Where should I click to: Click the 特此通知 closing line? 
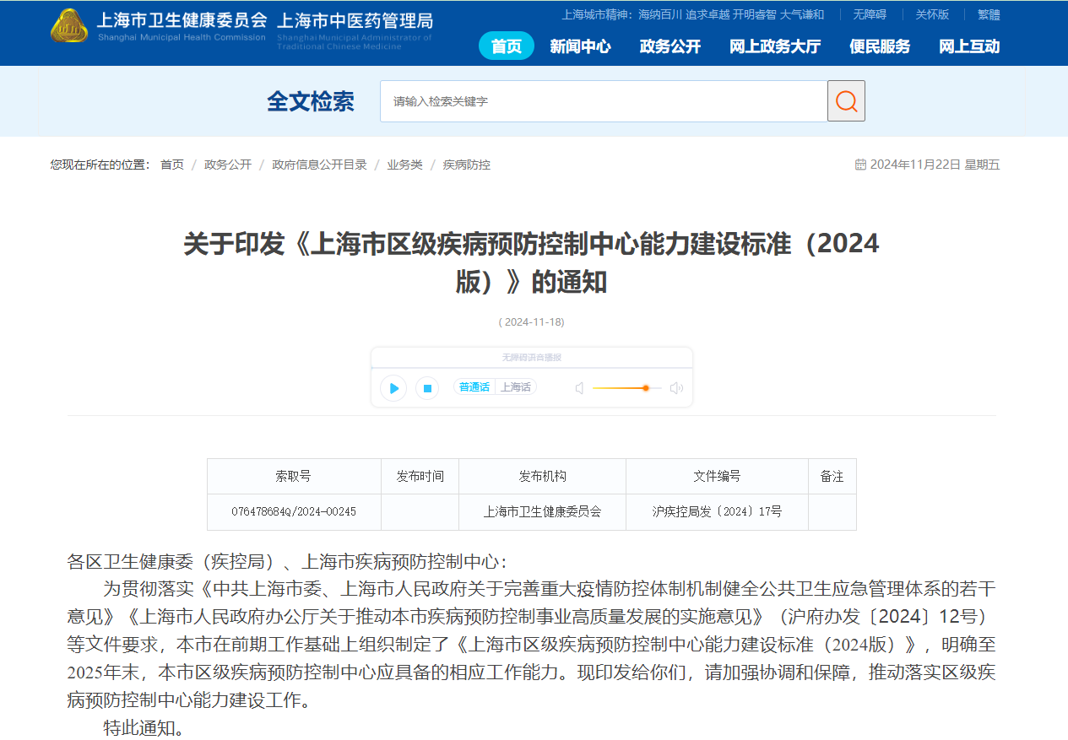click(144, 727)
